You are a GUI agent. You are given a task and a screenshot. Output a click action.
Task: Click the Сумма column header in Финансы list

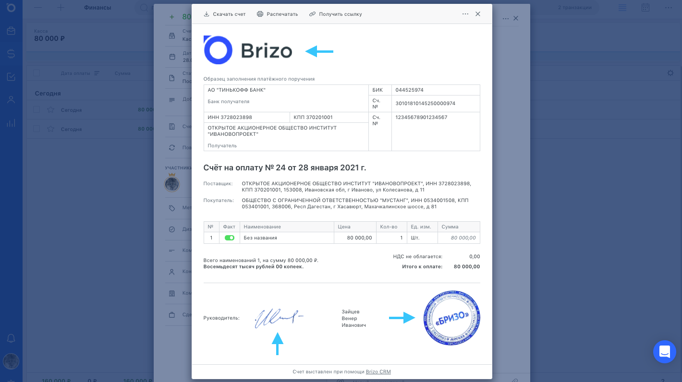[122, 73]
